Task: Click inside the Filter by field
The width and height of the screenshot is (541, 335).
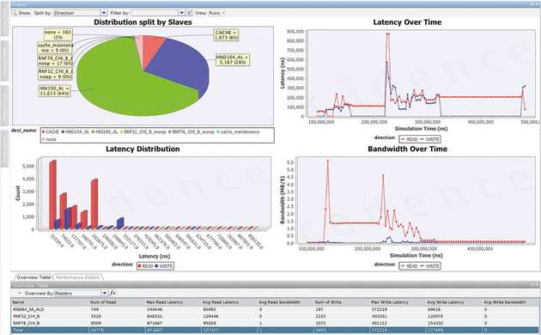Action: 155,13
